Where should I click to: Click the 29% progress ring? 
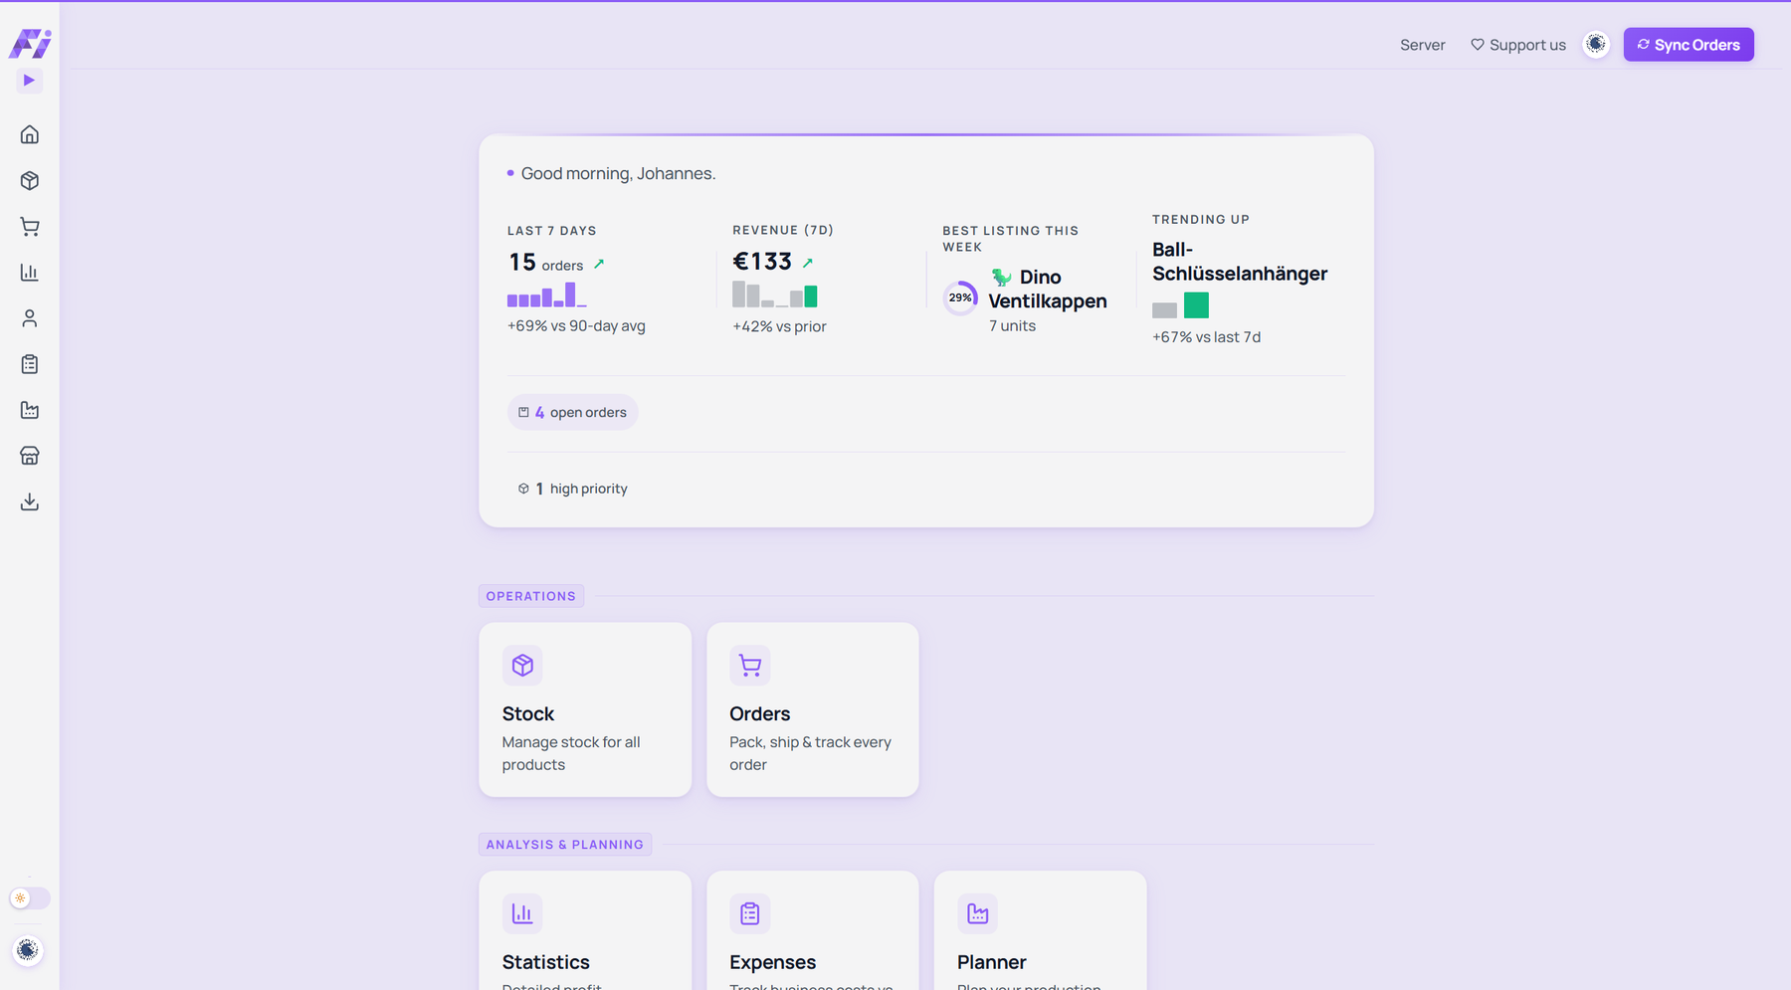[960, 297]
